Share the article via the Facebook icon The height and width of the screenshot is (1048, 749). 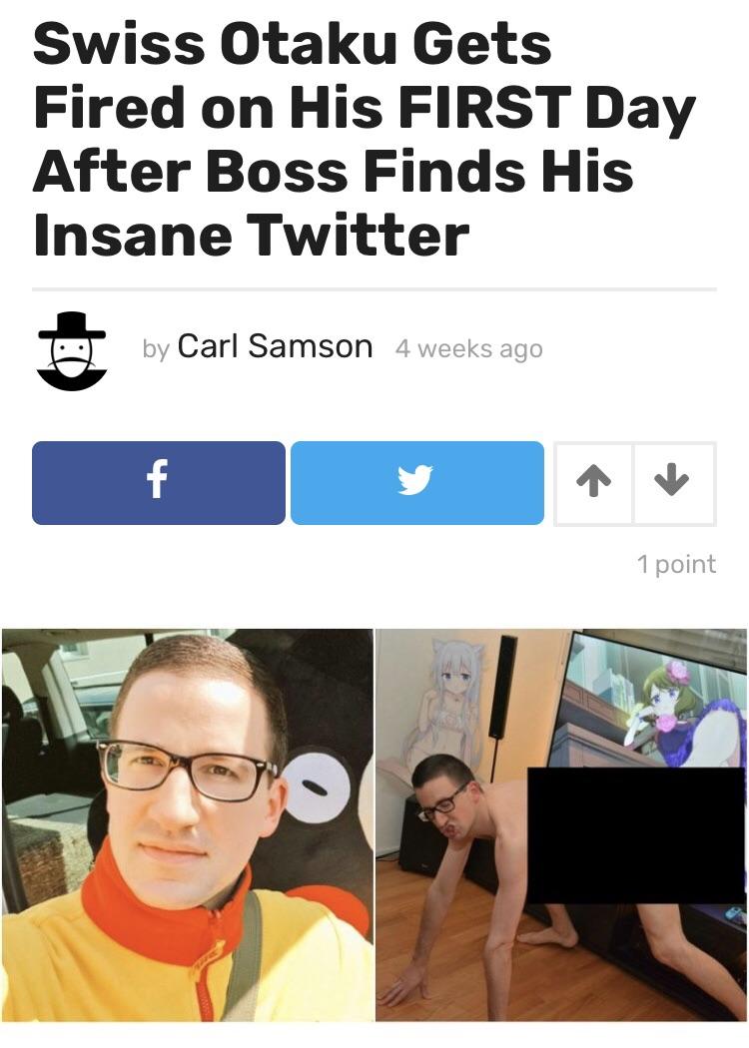click(159, 482)
